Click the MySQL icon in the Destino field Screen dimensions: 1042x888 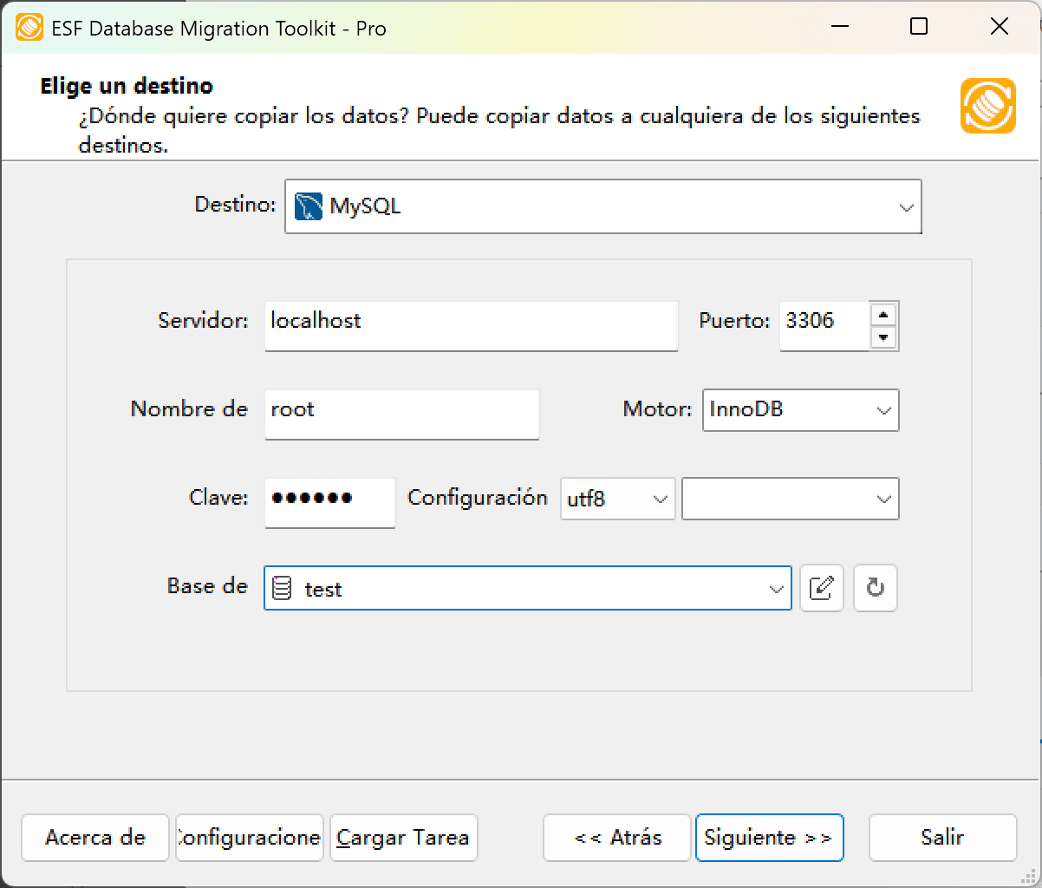click(x=308, y=206)
